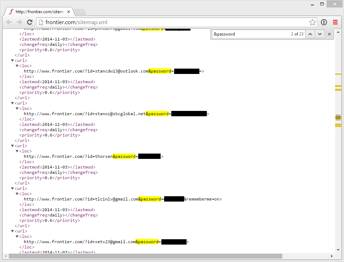This screenshot has width=344, height=262.
Task: Close the frontier.com sitemap tab
Action: coord(69,12)
